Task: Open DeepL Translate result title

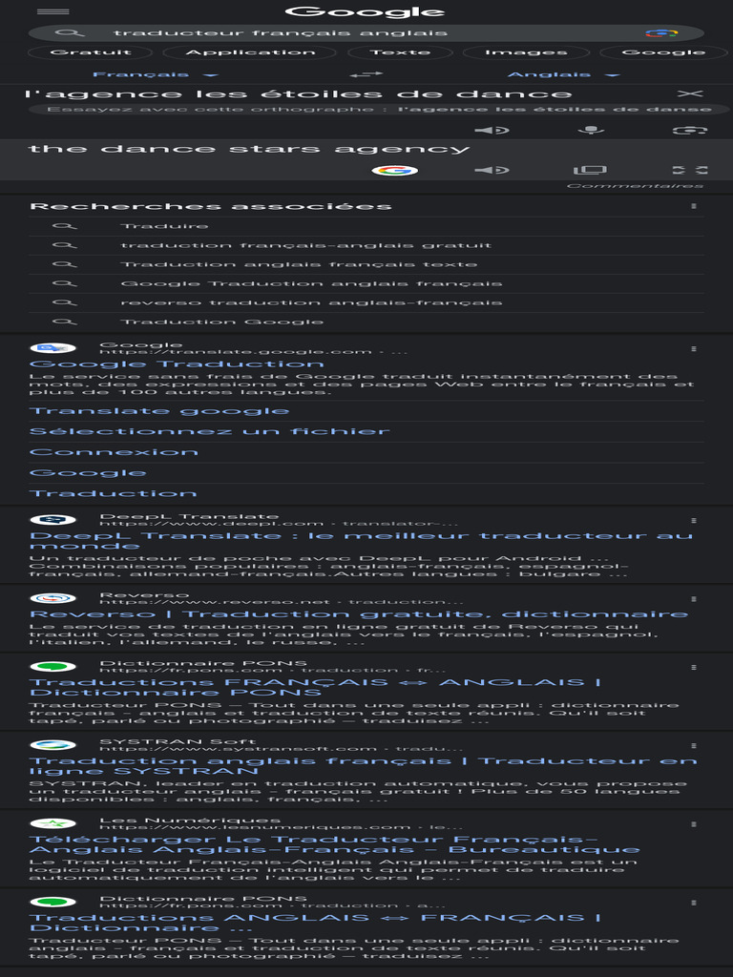Action: [362, 540]
